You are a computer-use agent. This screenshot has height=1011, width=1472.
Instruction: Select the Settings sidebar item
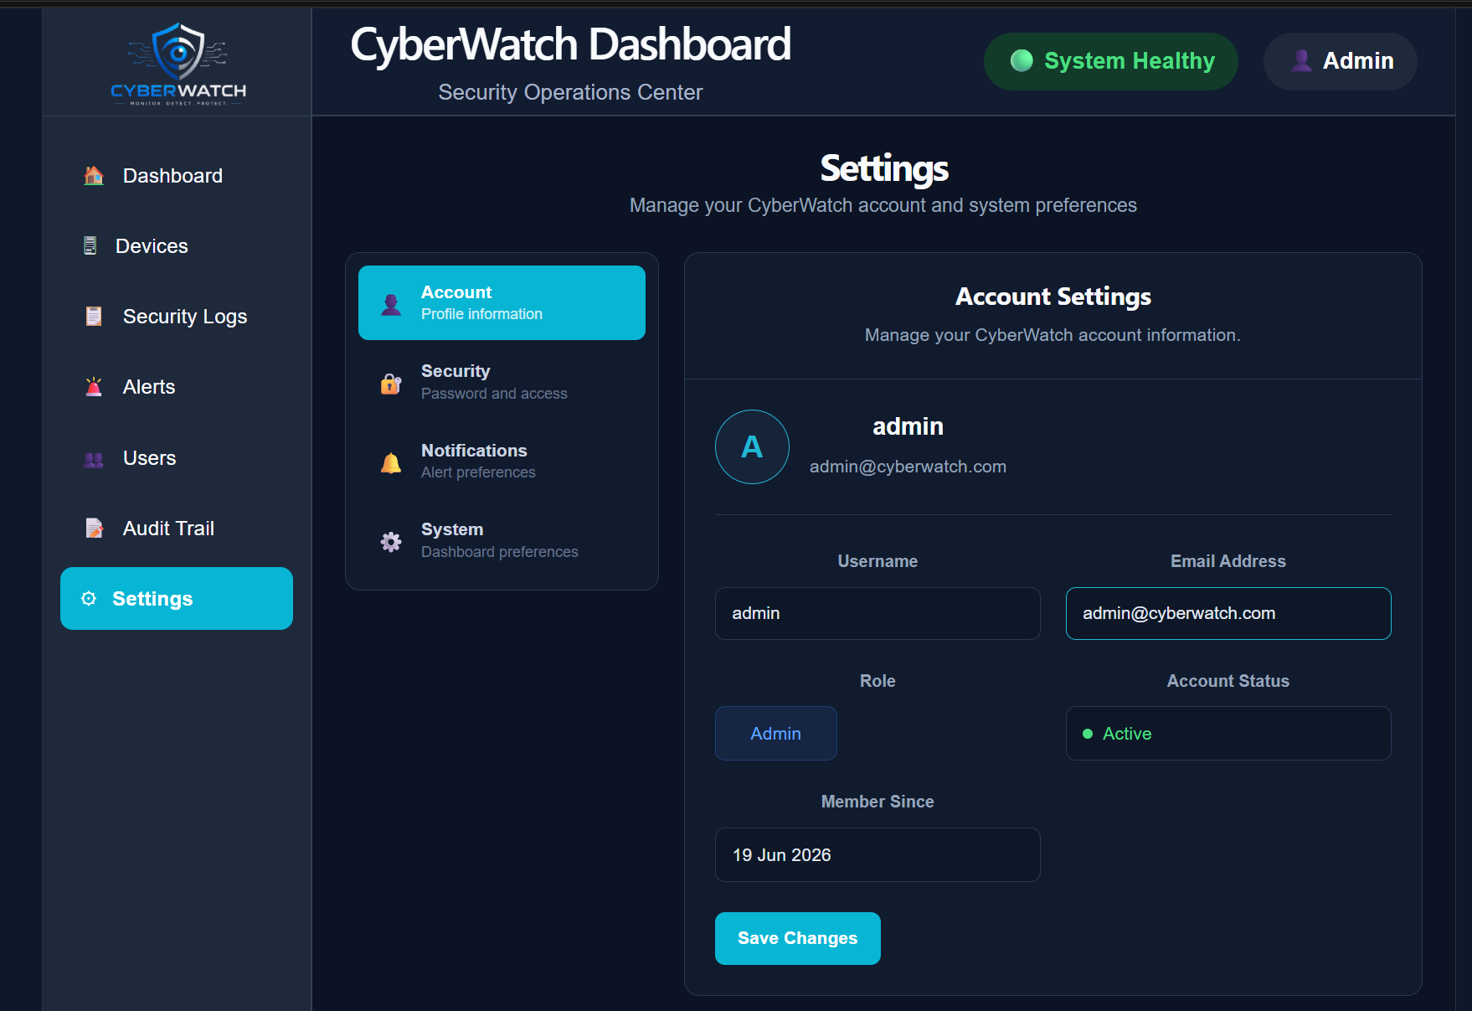click(x=177, y=598)
